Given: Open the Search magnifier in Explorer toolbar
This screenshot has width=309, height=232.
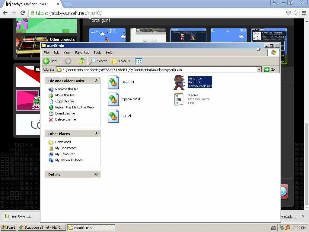Looking at the screenshot, I should [x=92, y=61].
